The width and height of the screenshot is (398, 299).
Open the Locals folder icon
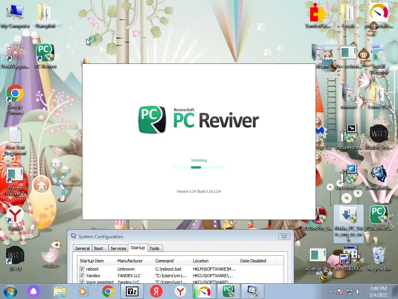click(x=348, y=16)
